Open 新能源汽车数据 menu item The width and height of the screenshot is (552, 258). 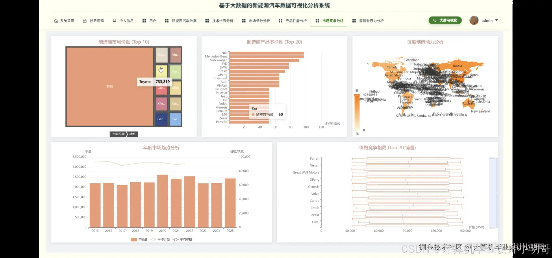(181, 21)
